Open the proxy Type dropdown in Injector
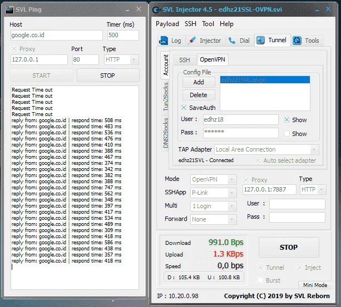This screenshot has height=307, width=341. coord(313,190)
